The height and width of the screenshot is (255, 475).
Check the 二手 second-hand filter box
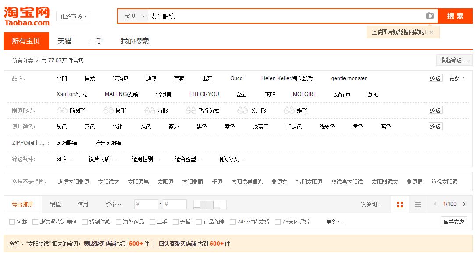tap(152, 222)
